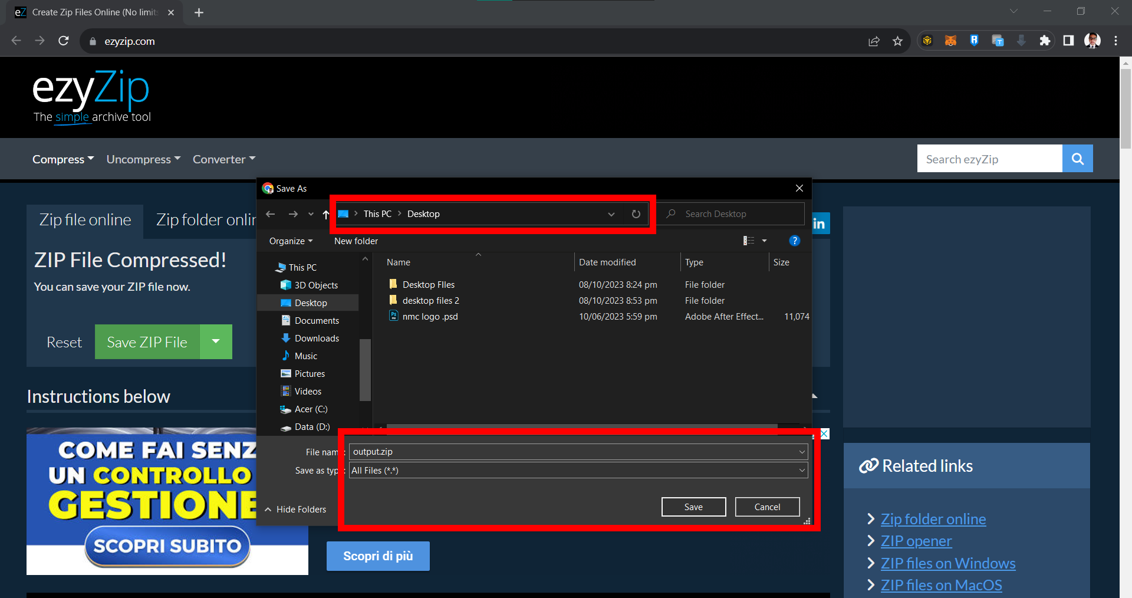This screenshot has height=598, width=1132.
Task: Click the browser forward arrow
Action: (40, 41)
